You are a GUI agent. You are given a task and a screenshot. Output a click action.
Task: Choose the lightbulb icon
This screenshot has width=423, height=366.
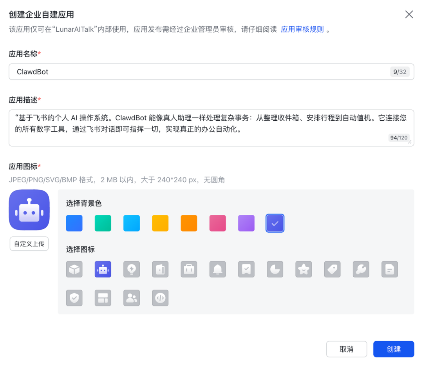pyautogui.click(x=131, y=269)
